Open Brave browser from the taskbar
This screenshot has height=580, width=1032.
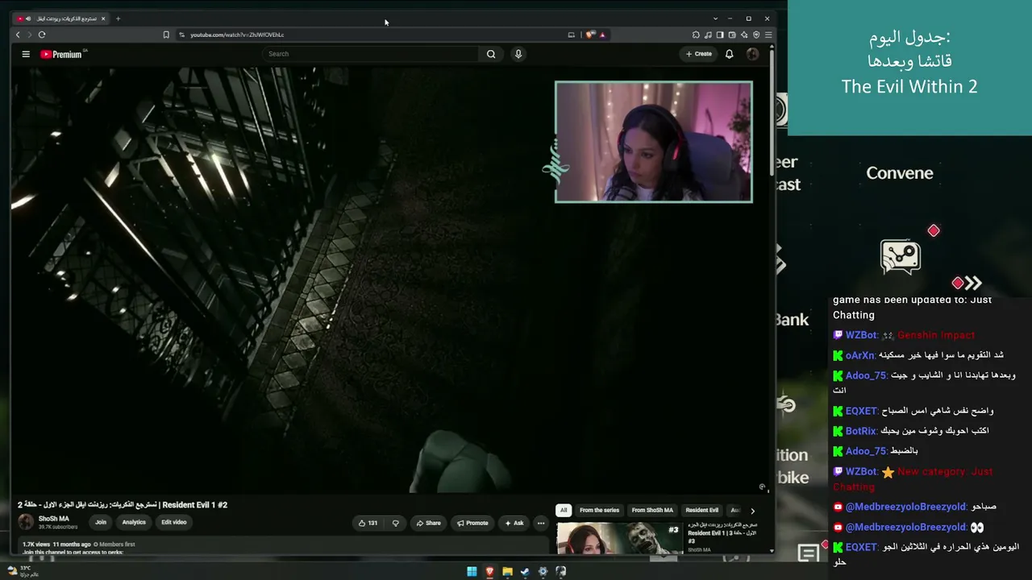(x=489, y=572)
